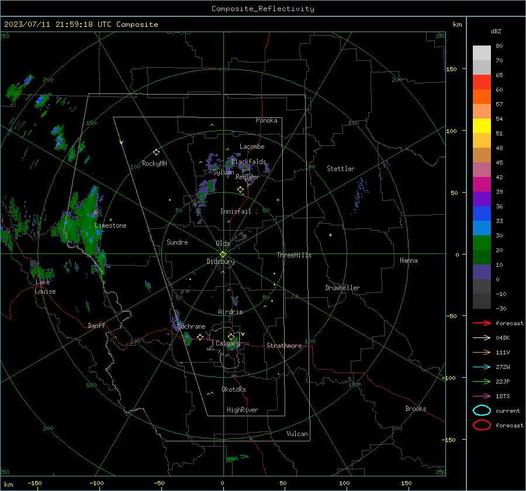Click the green 22JP arrow icon
526x491 pixels.
tap(482, 381)
